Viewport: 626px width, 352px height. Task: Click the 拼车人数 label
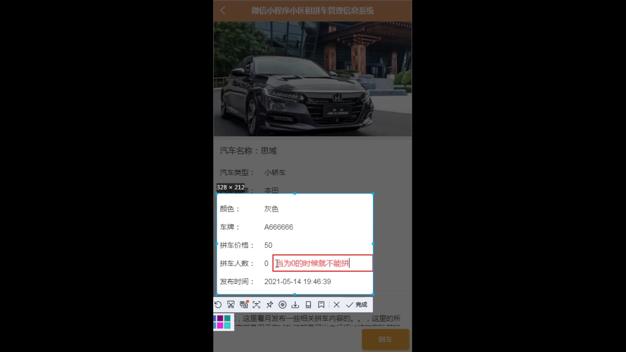tap(237, 263)
